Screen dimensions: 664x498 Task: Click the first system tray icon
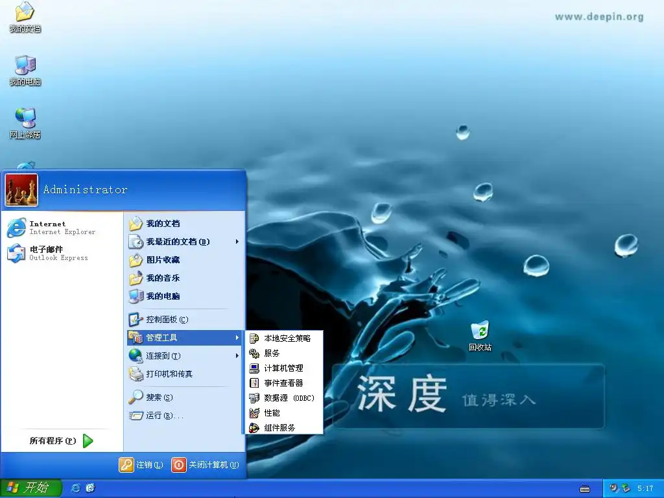pos(613,488)
